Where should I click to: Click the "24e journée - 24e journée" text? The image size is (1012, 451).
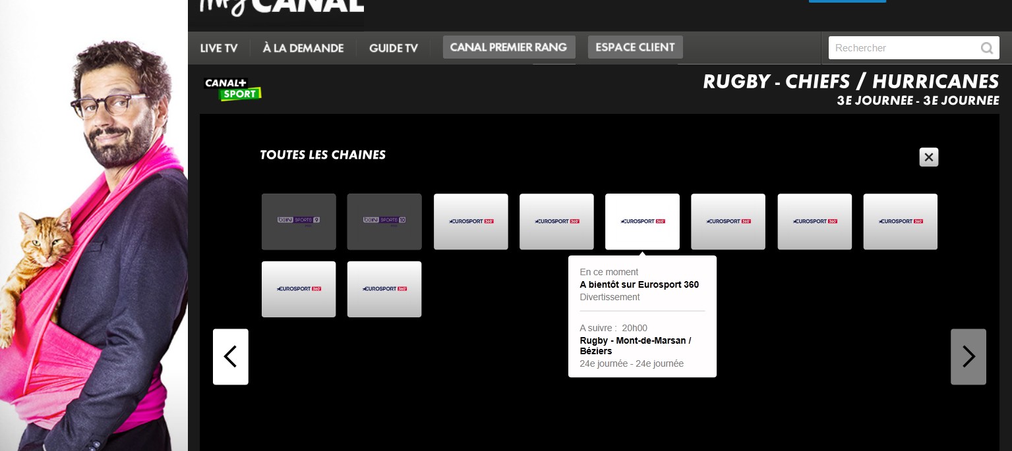click(632, 363)
